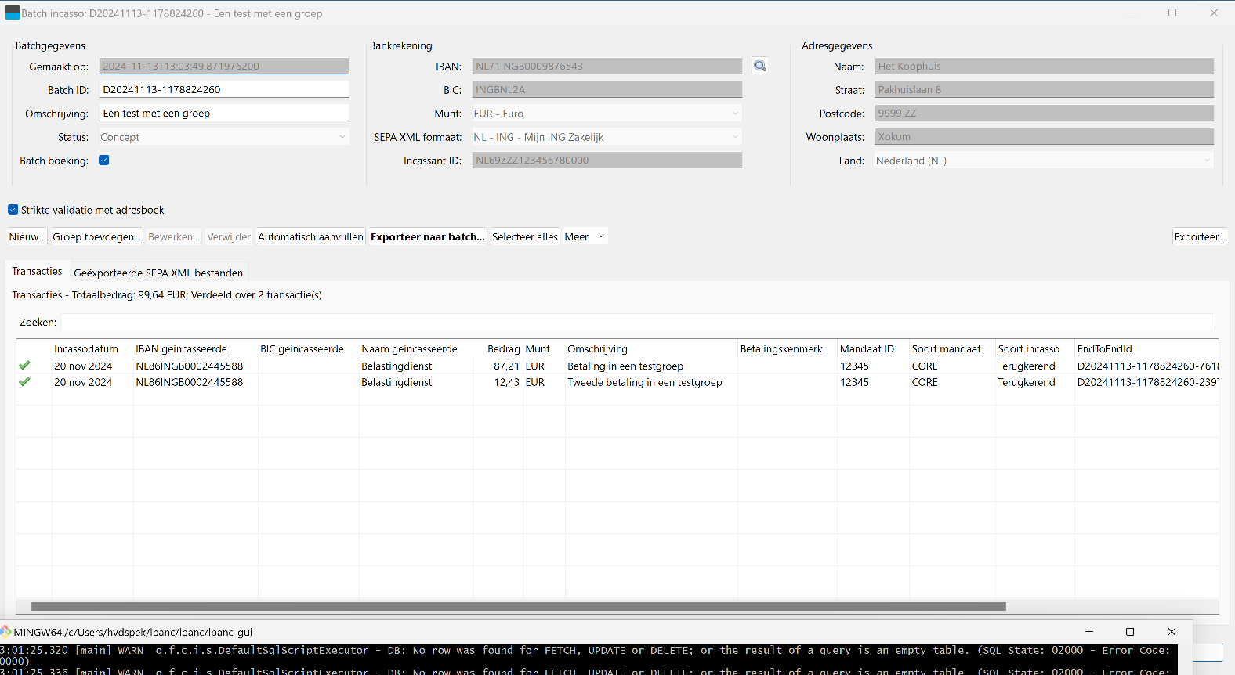Click the Postcode field 9999 ZZ
The height and width of the screenshot is (675, 1235).
pyautogui.click(x=1045, y=114)
